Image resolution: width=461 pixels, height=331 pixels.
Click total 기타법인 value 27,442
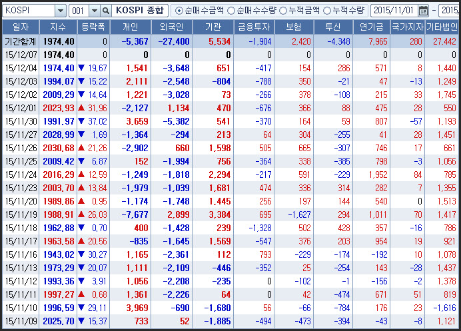click(x=444, y=41)
